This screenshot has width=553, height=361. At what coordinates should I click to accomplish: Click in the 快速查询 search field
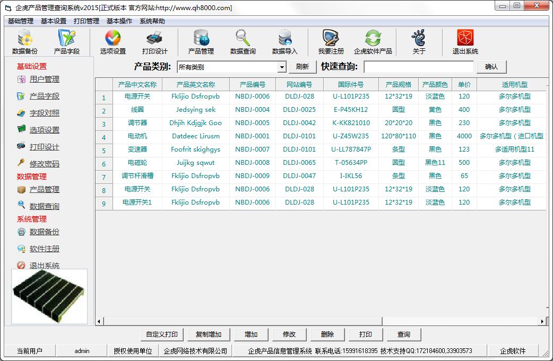pos(418,67)
